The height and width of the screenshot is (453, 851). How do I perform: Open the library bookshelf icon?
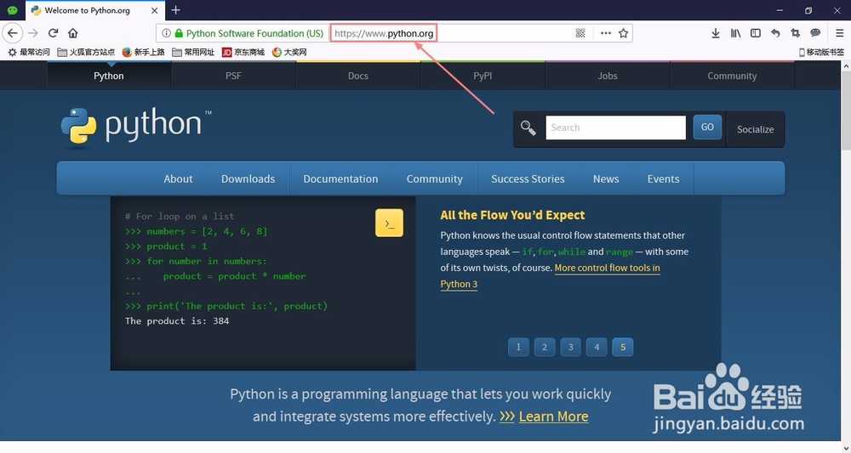click(735, 34)
